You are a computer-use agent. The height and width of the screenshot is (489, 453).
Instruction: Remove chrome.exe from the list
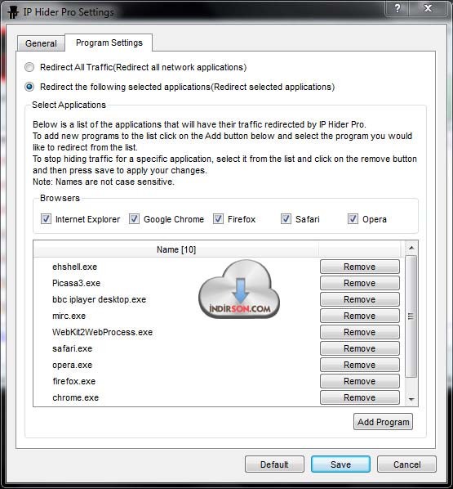[x=360, y=397]
